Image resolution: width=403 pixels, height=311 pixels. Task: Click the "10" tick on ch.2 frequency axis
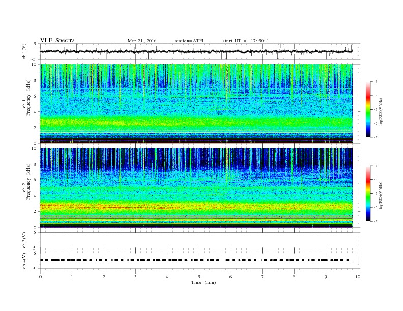click(x=35, y=148)
